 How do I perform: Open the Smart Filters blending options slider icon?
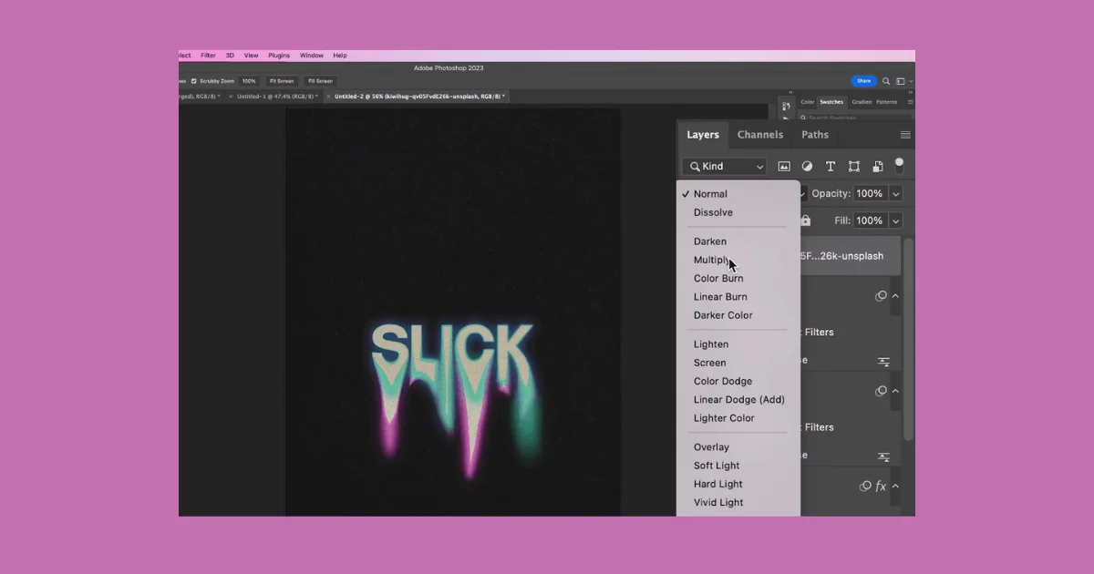point(883,362)
